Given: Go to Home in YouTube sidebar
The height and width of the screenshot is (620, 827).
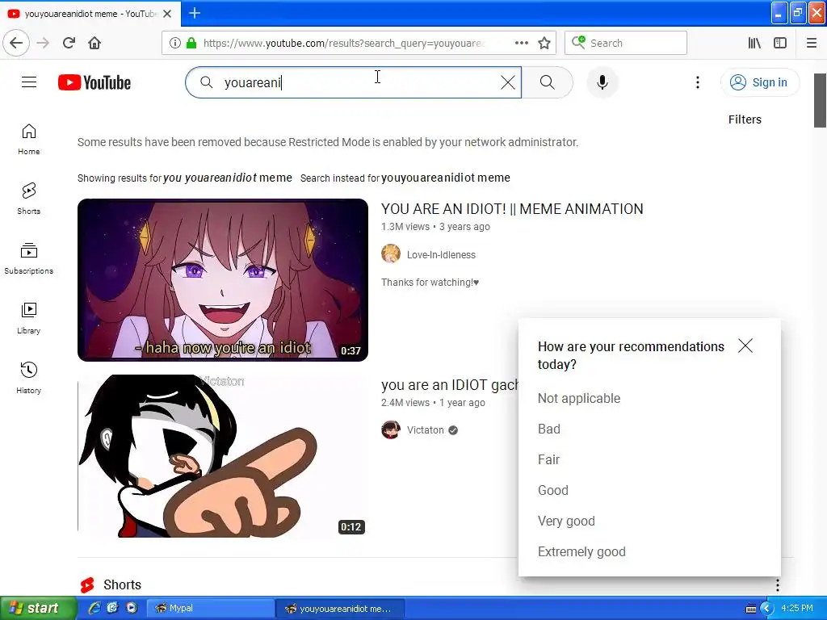Looking at the screenshot, I should 29,139.
